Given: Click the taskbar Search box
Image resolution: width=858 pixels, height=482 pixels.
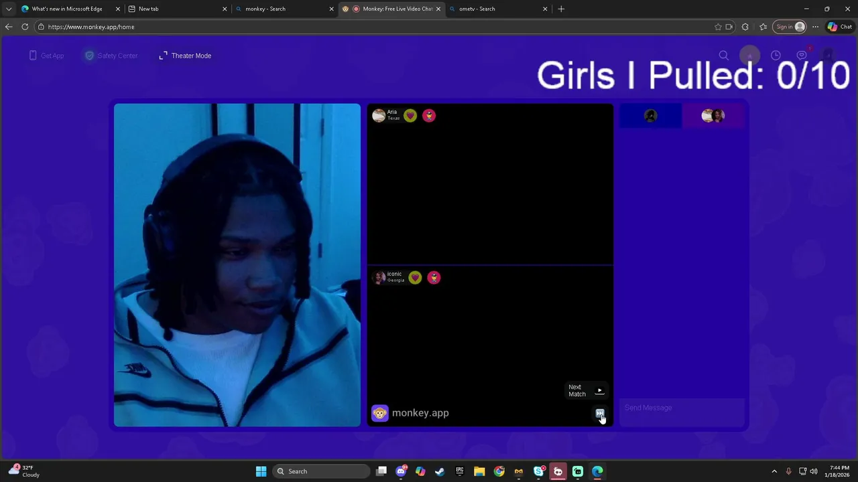Looking at the screenshot, I should pyautogui.click(x=322, y=471).
